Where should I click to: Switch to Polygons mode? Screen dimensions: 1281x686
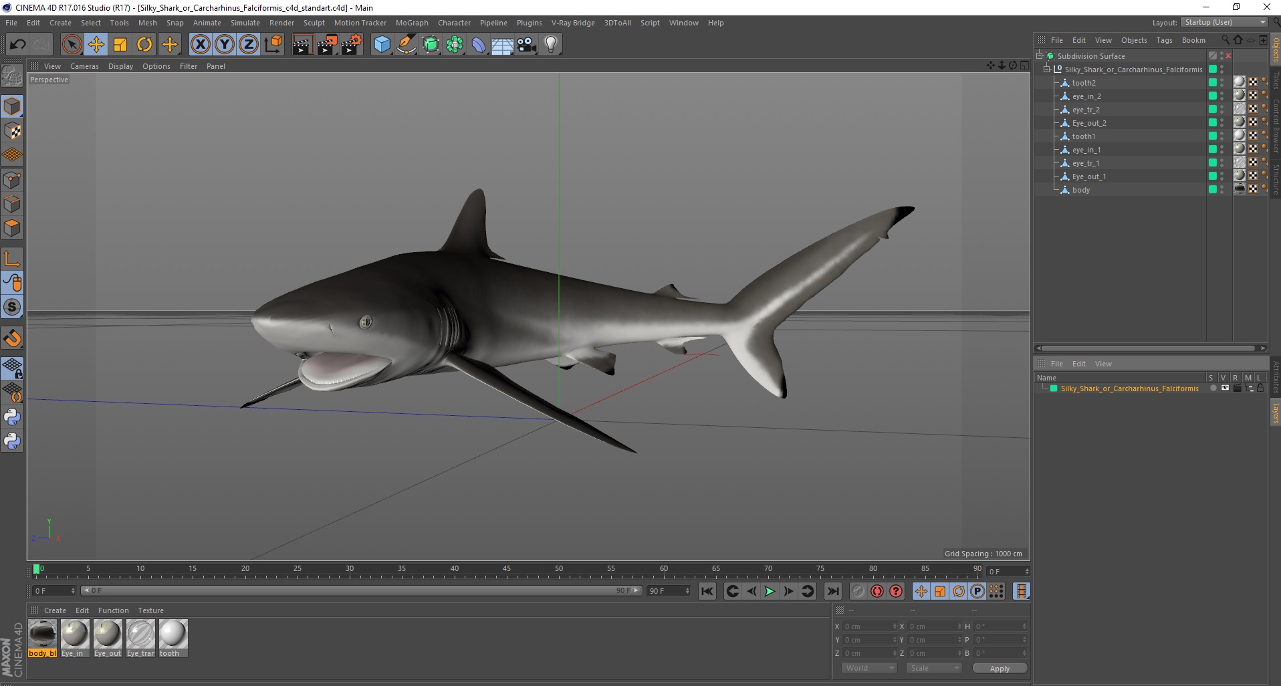[x=12, y=228]
